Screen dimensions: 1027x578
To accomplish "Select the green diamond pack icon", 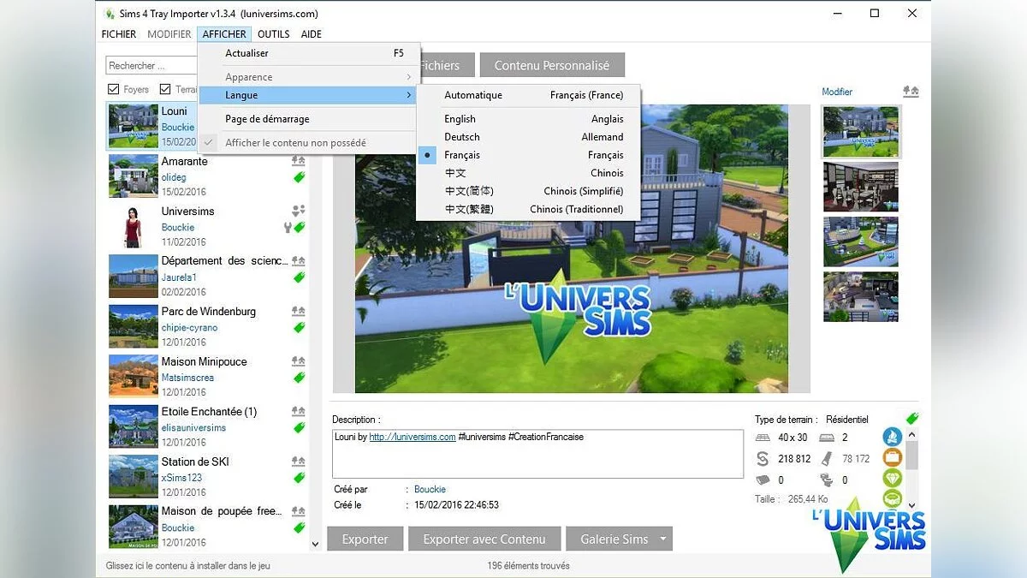I will coord(893,478).
